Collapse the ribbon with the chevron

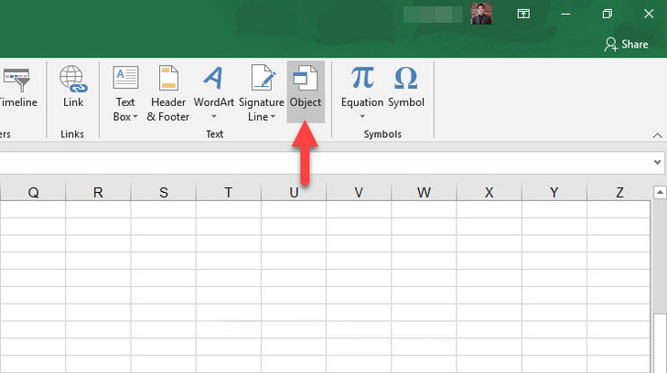657,135
